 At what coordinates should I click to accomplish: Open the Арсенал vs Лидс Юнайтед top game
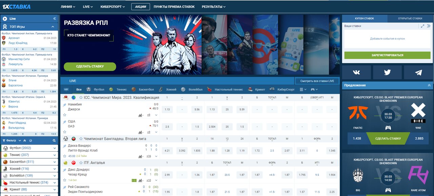[29, 41]
